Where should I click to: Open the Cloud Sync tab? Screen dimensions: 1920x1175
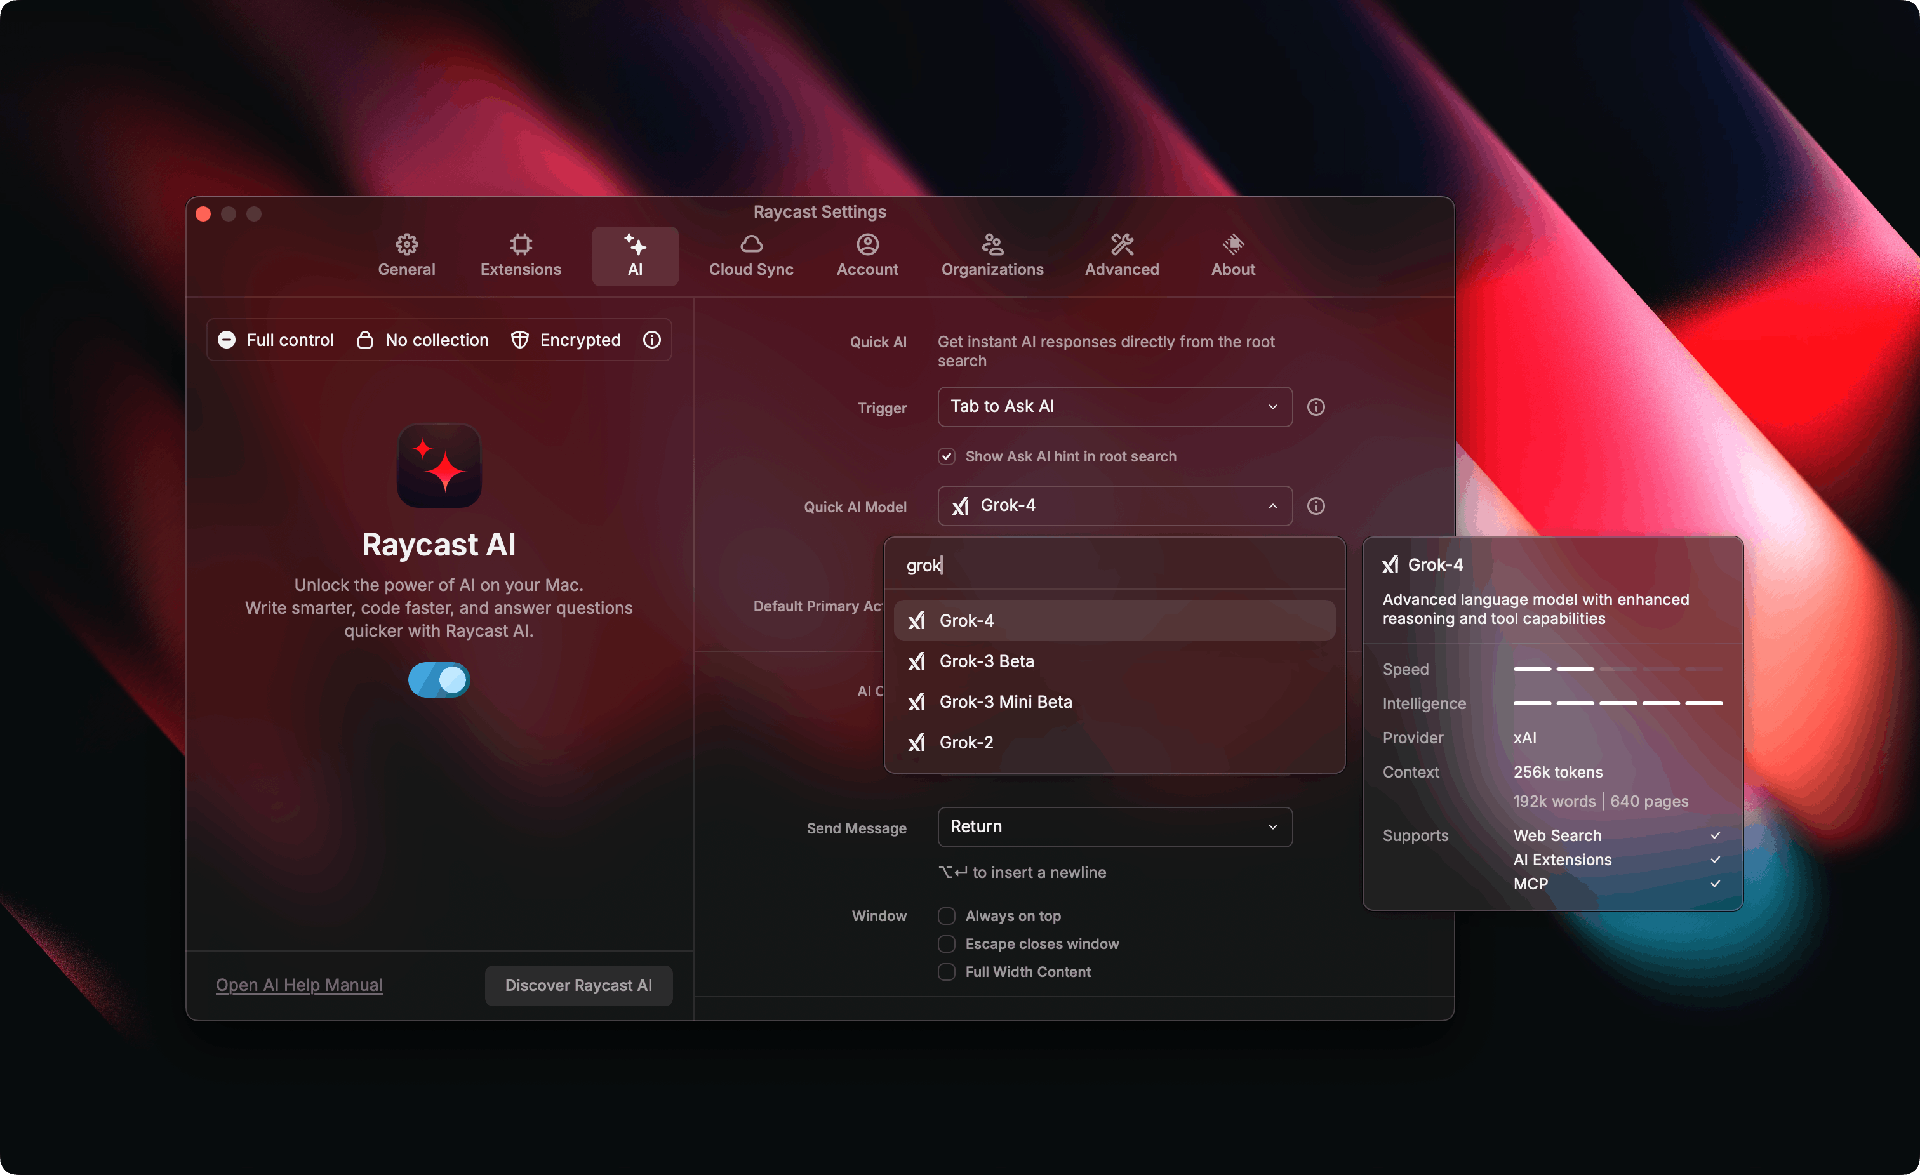750,256
